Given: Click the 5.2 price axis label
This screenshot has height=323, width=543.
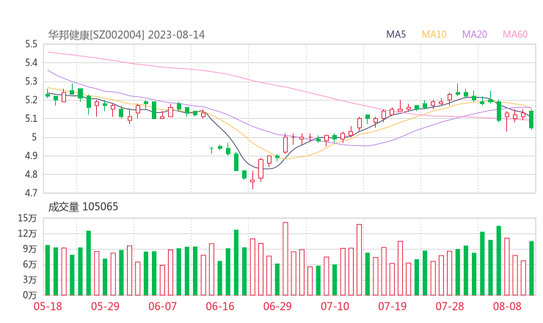Looking at the screenshot, I should [x=31, y=100].
